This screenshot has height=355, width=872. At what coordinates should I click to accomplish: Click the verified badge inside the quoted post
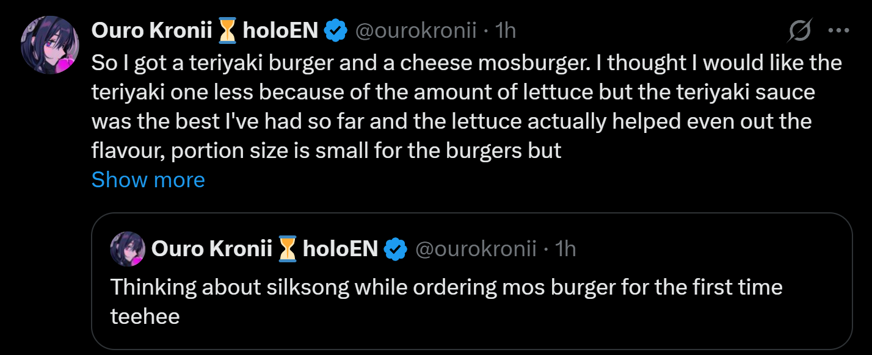395,249
